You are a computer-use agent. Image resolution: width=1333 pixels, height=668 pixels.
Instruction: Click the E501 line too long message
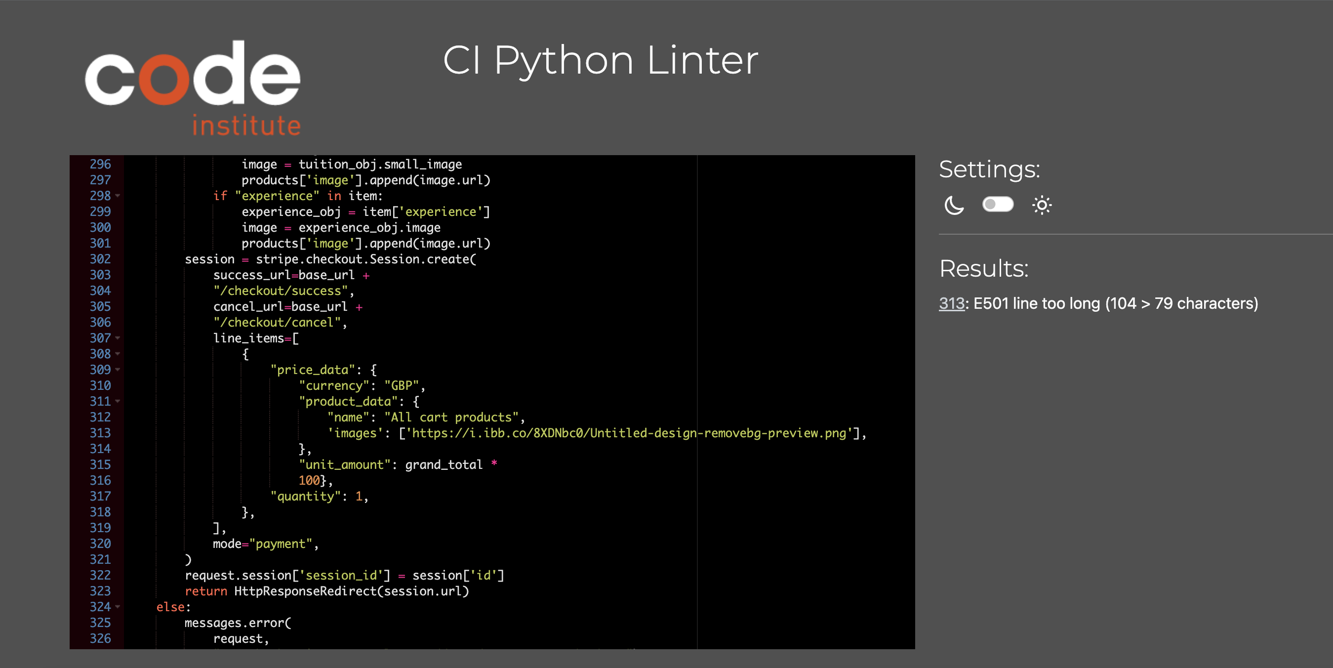click(1116, 303)
